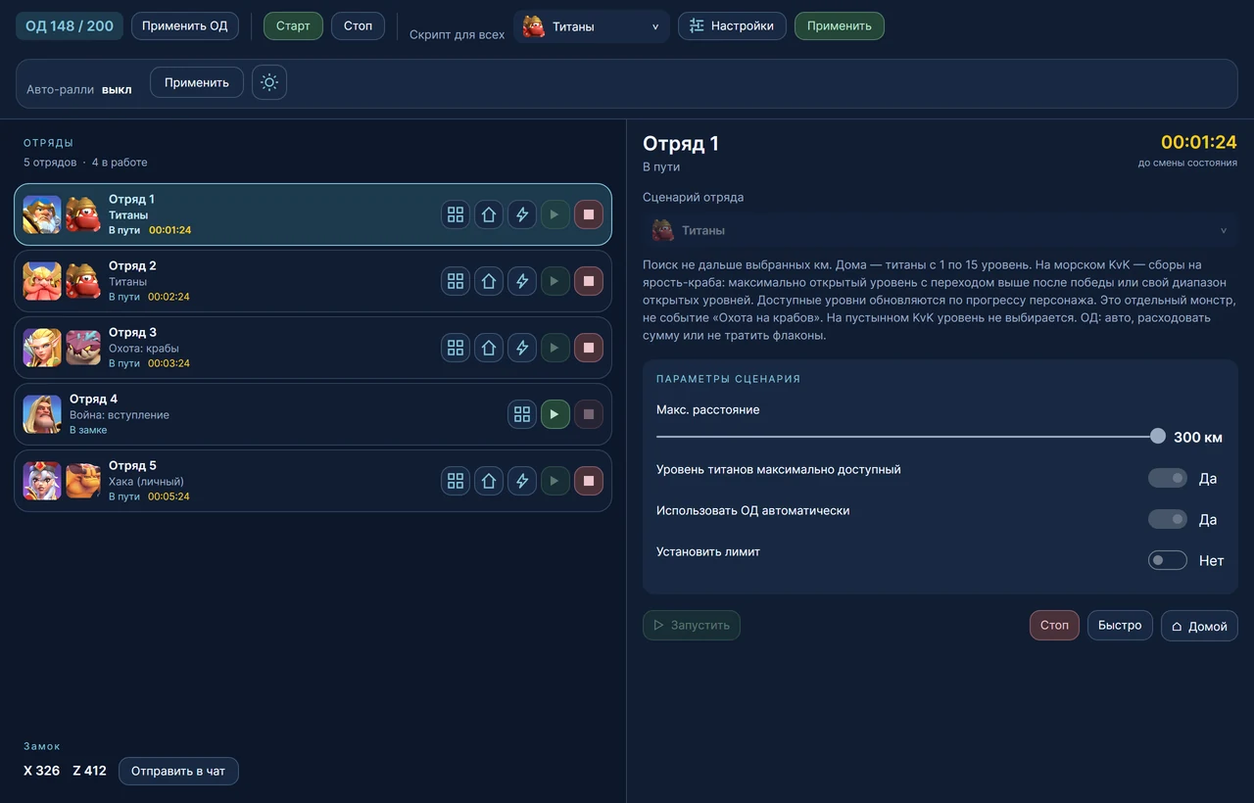Click lightning bolt icon for Отряд 3
Screen dimensions: 1254x803
point(522,348)
